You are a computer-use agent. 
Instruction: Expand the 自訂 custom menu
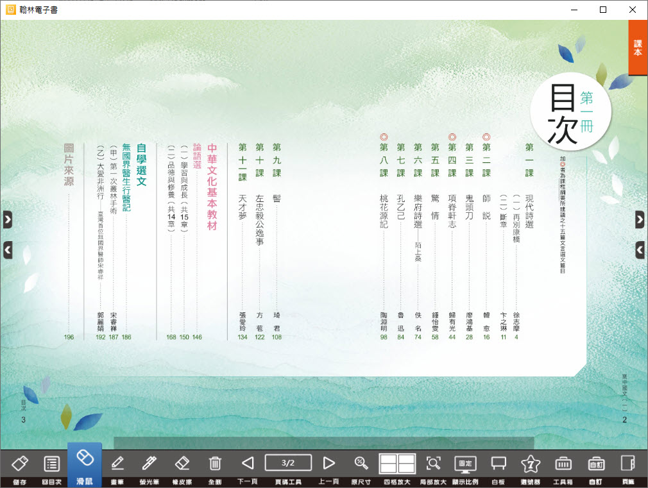(x=596, y=464)
